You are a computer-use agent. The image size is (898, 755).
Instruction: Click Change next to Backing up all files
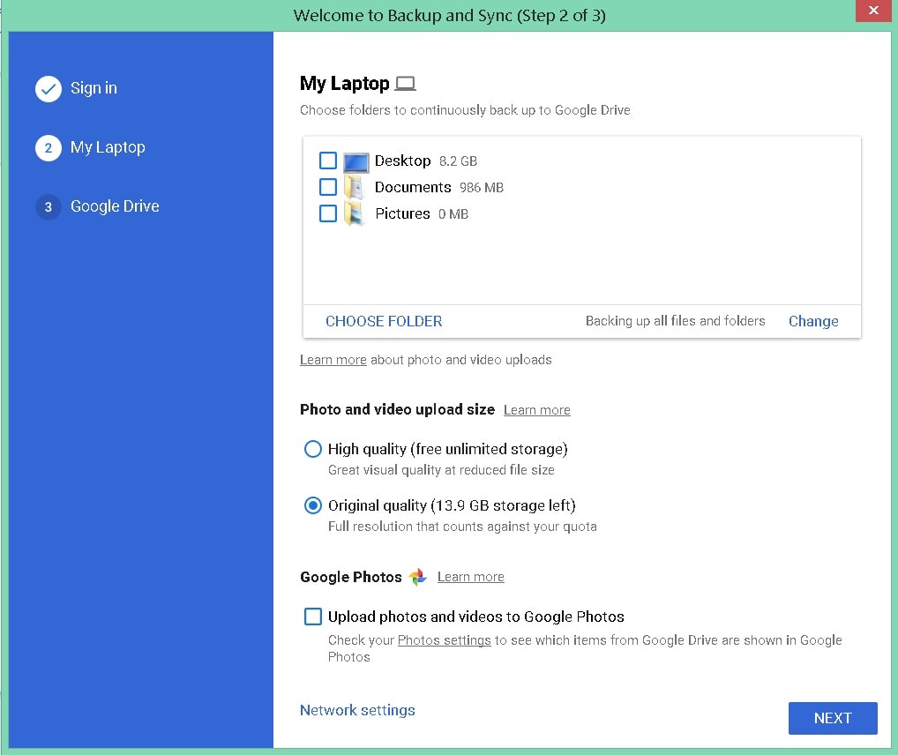coord(813,321)
